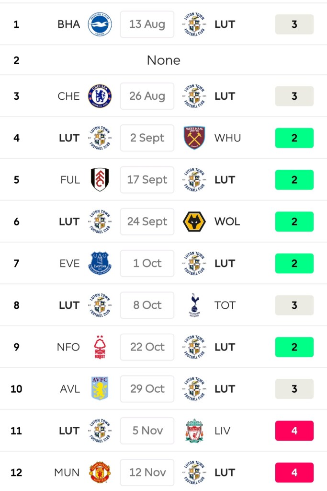Click green difficulty 2 badge for Fulham fixture
327x491 pixels.
tap(294, 180)
